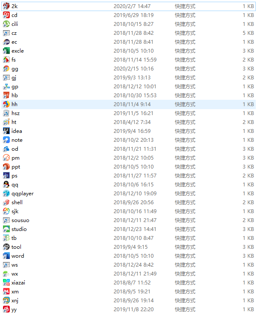This screenshot has height=318, width=266.
Task: Select the file name cz
Action: 14,33
